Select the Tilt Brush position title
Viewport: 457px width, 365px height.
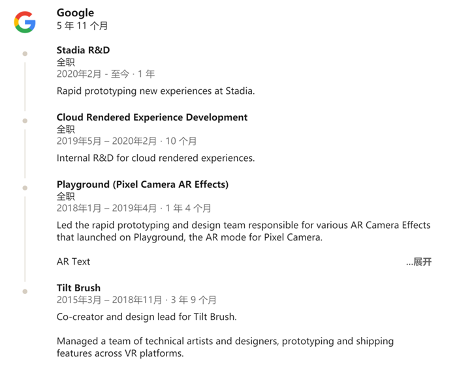[x=78, y=287]
